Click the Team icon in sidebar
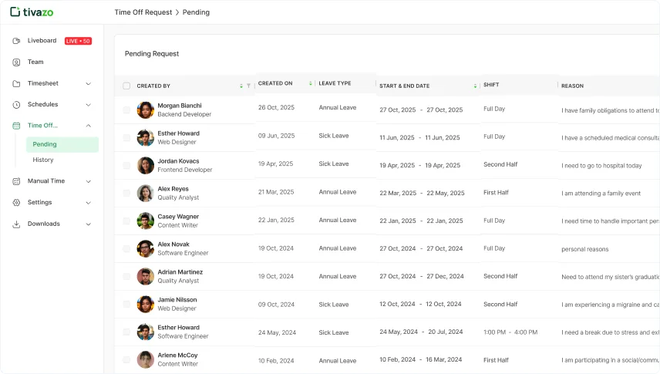 coord(16,62)
